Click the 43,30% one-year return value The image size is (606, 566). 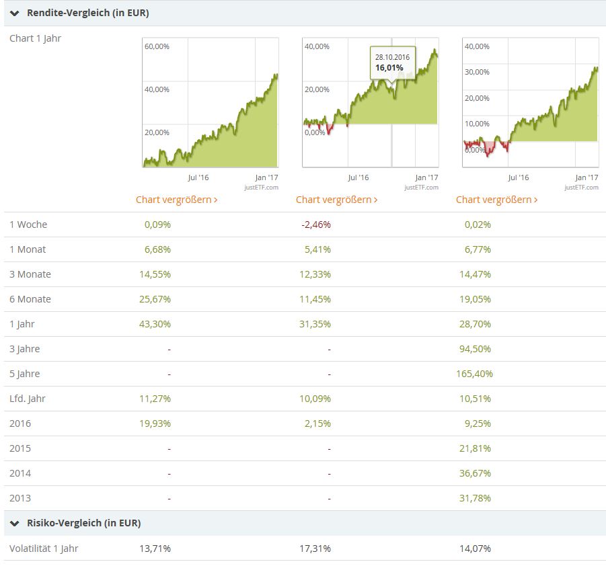[x=155, y=324]
